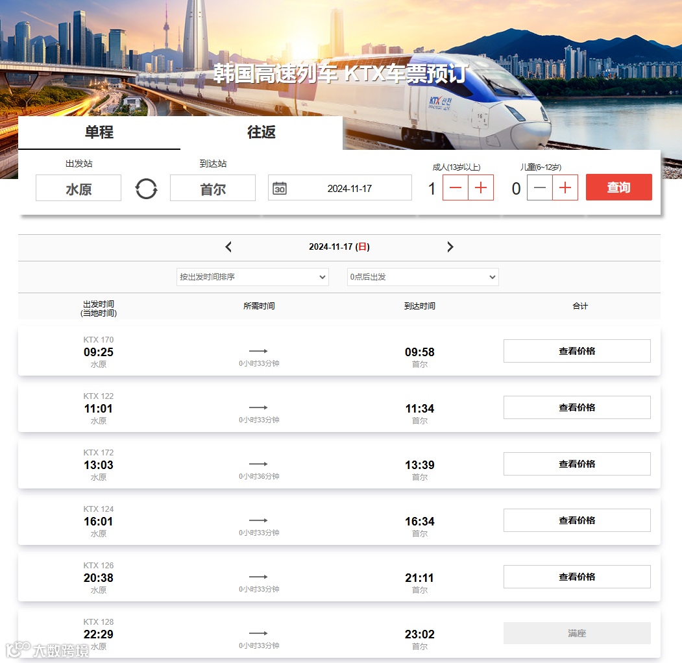Viewport: 682px width, 663px height.
Task: Click the 2024-11-17 date field
Action: click(x=339, y=188)
